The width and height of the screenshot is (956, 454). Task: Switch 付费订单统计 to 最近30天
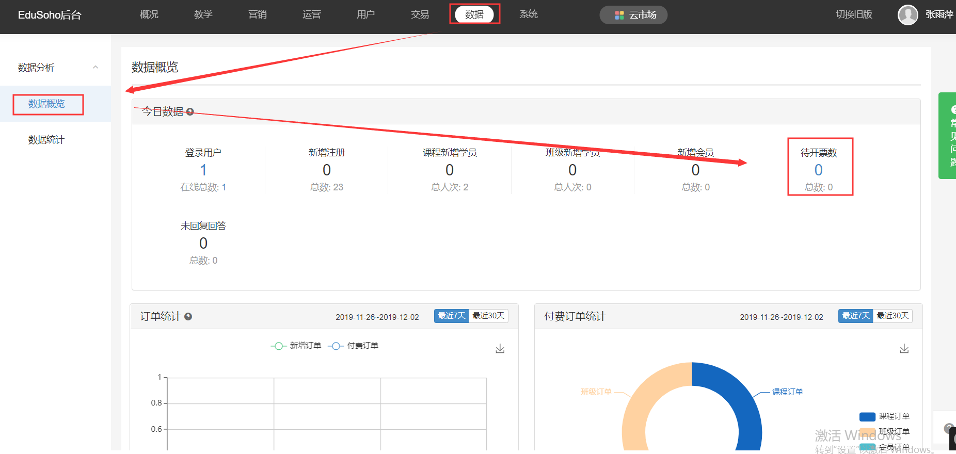[x=893, y=316]
